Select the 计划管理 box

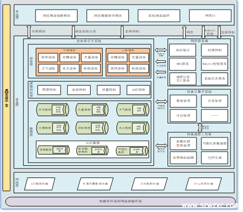tap(183, 116)
